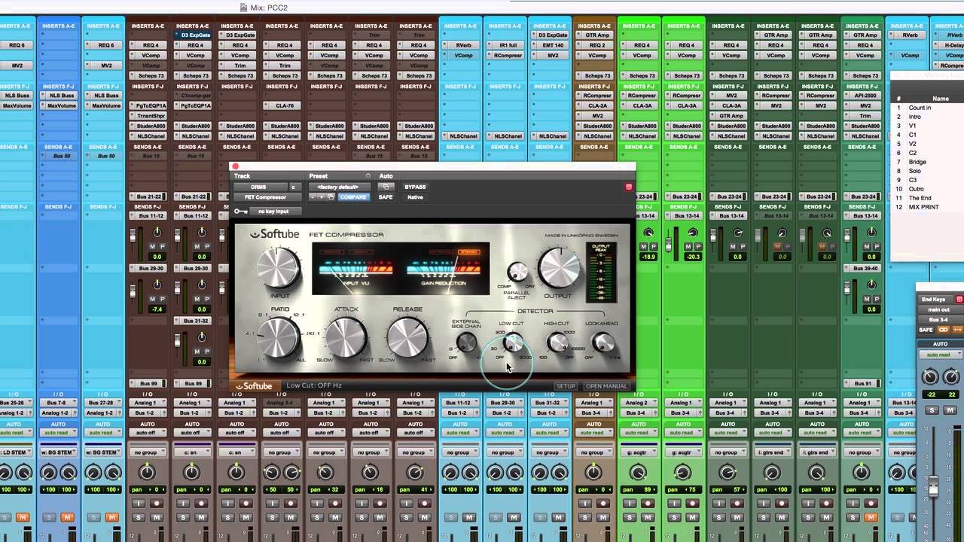Select Bridge memory location
Image resolution: width=964 pixels, height=542 pixels.
tap(917, 162)
